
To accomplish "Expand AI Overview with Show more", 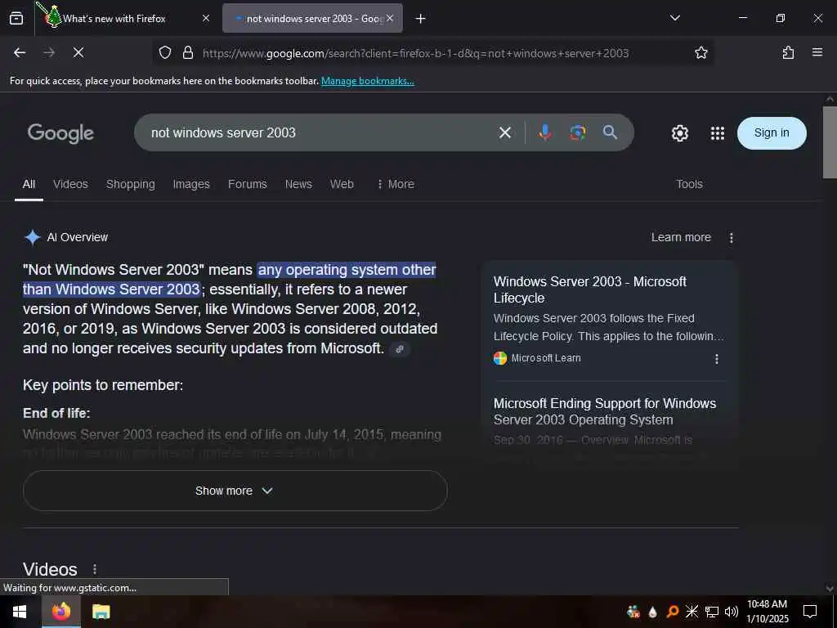I will point(235,491).
